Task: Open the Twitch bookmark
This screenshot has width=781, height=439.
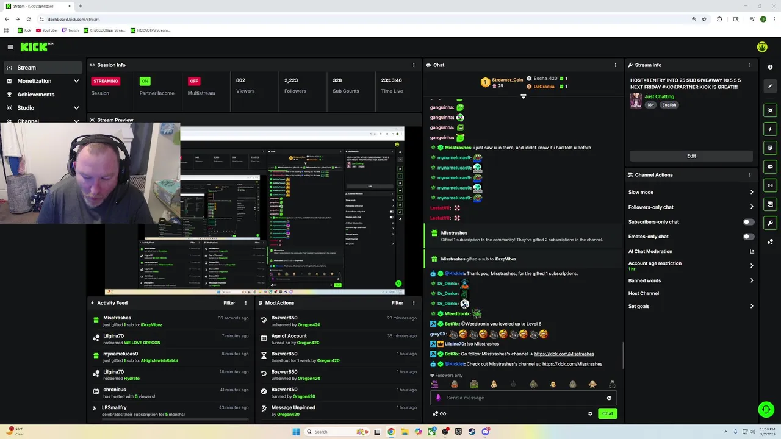Action: pos(70,30)
